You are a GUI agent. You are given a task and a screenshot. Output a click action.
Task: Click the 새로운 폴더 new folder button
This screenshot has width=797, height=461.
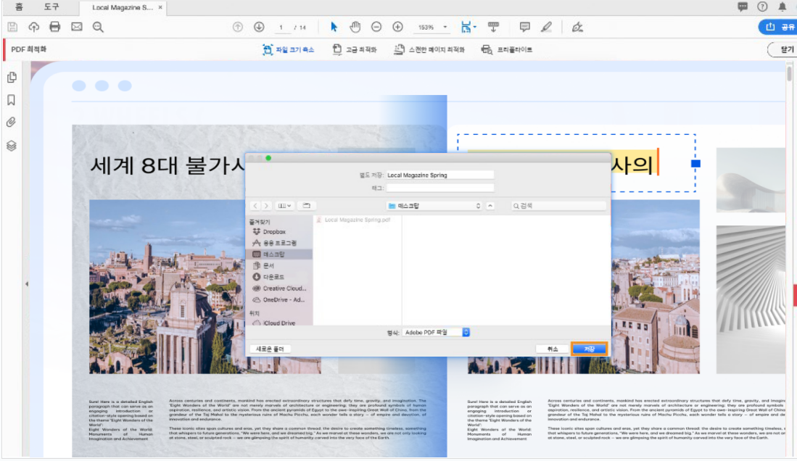tap(272, 348)
